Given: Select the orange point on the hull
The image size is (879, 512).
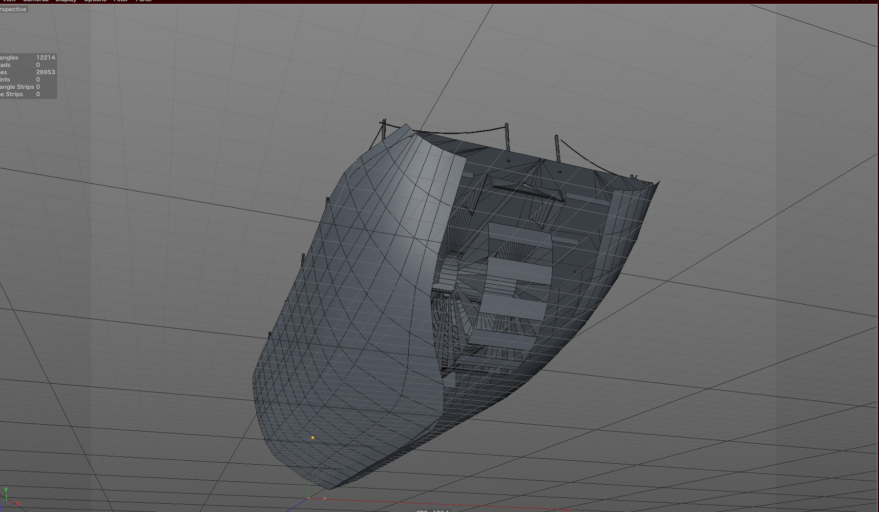Looking at the screenshot, I should [313, 438].
